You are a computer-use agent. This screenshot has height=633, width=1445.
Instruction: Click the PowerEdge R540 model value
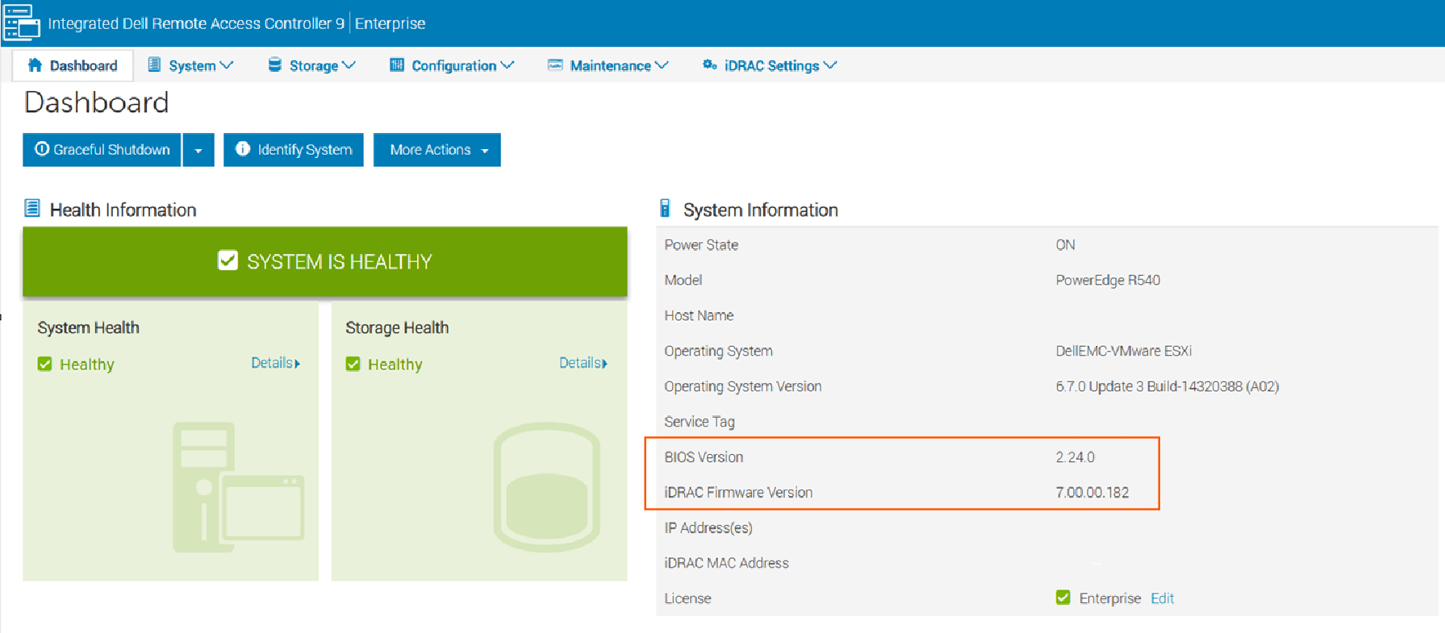(x=1108, y=280)
